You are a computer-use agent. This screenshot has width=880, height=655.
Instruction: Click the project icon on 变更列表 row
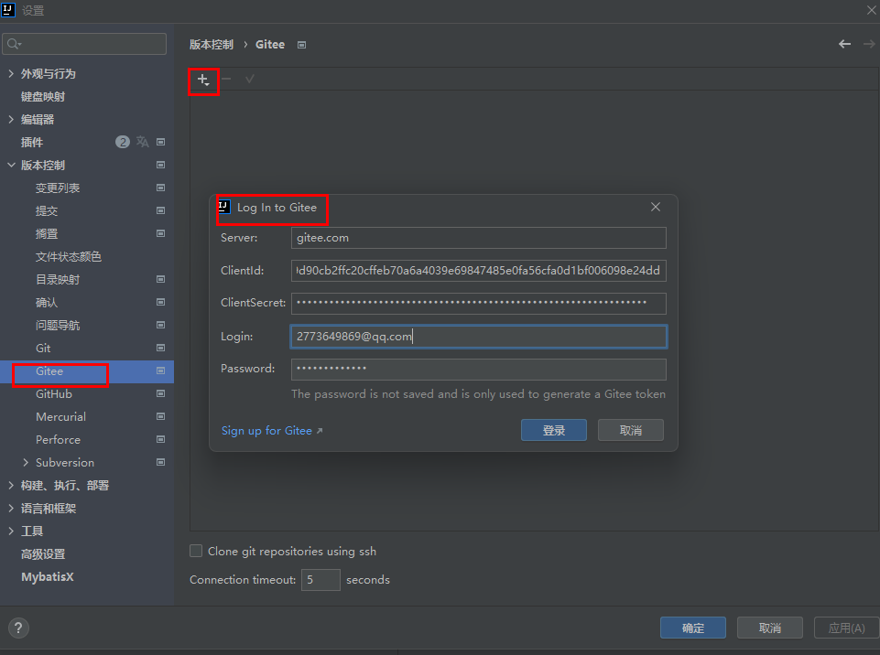[x=160, y=188]
